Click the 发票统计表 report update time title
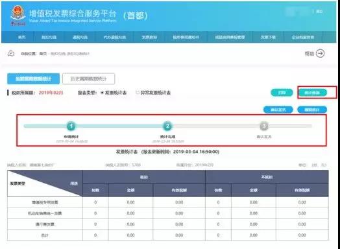The height and width of the screenshot is (249, 340). (x=167, y=152)
